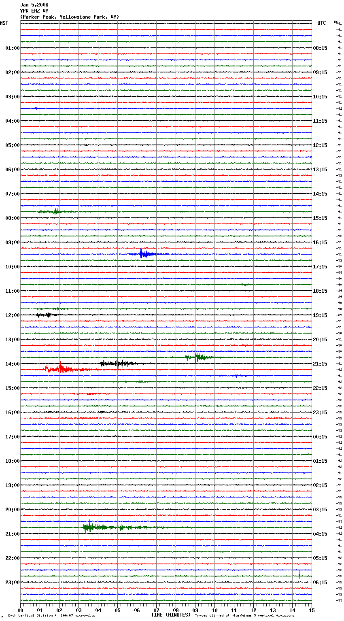Click the 10:15 UTC time label
This screenshot has width=344, height=621.
[x=320, y=97]
